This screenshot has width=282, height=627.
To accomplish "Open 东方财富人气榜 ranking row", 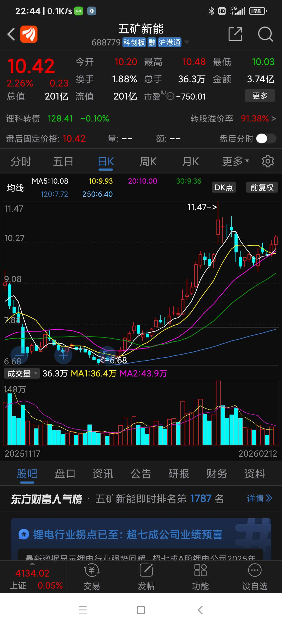I will click(141, 498).
